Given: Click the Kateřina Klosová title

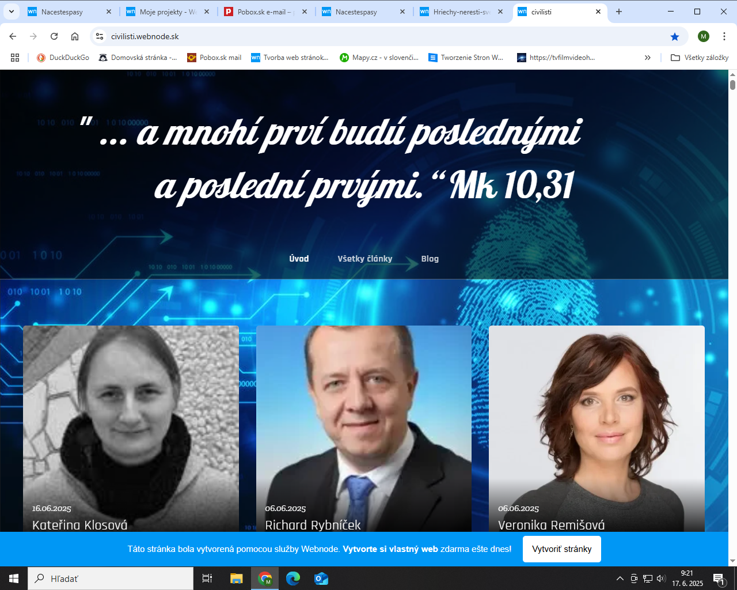Looking at the screenshot, I should pos(80,525).
